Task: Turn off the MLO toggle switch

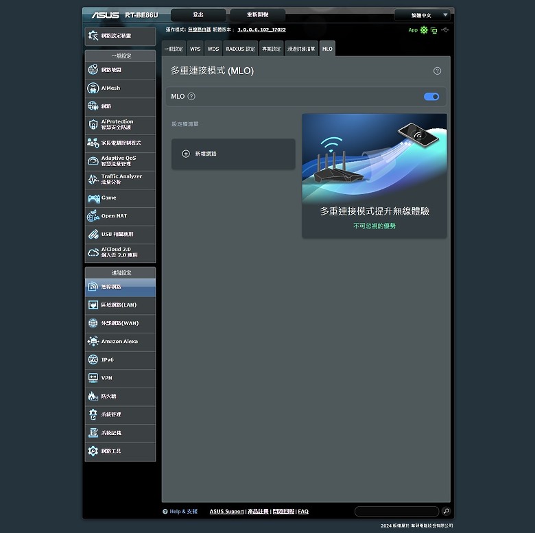Action: (431, 97)
